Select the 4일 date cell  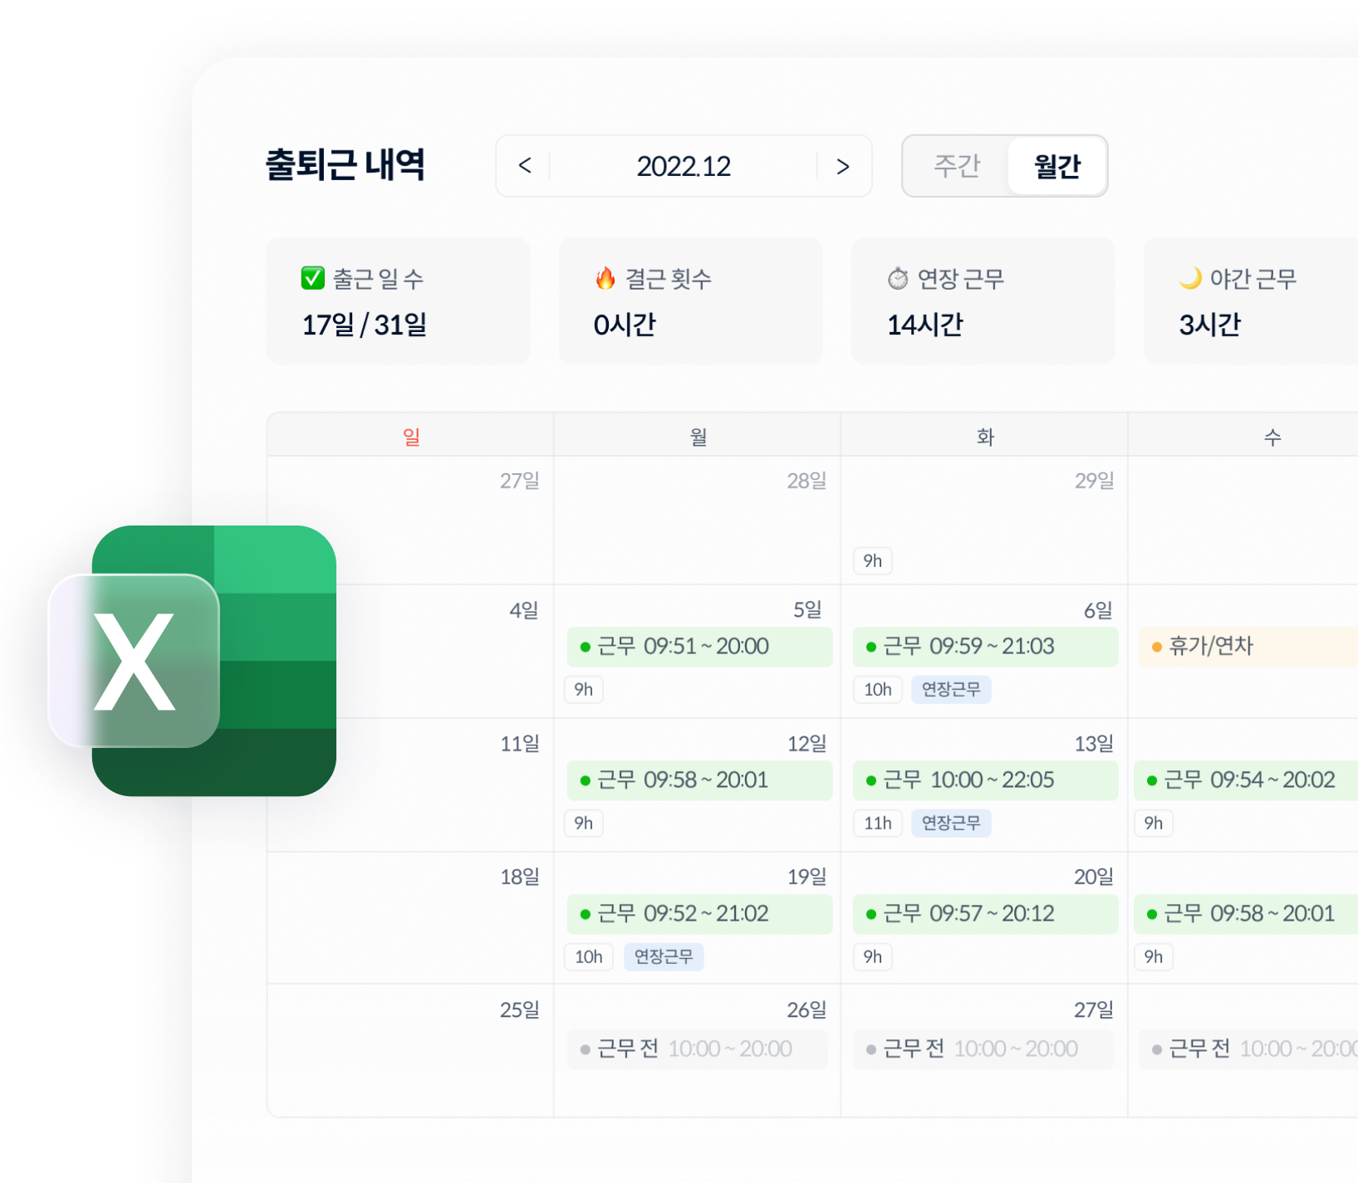411,652
